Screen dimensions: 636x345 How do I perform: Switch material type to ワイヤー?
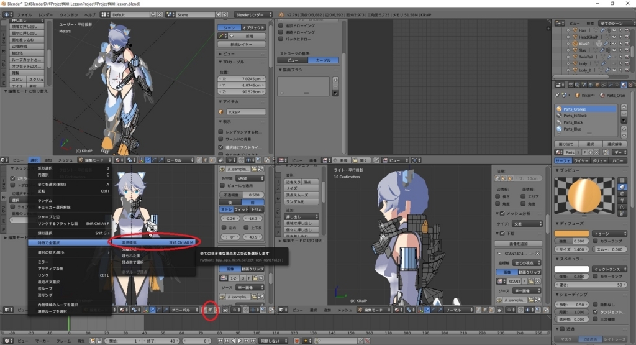tap(581, 161)
